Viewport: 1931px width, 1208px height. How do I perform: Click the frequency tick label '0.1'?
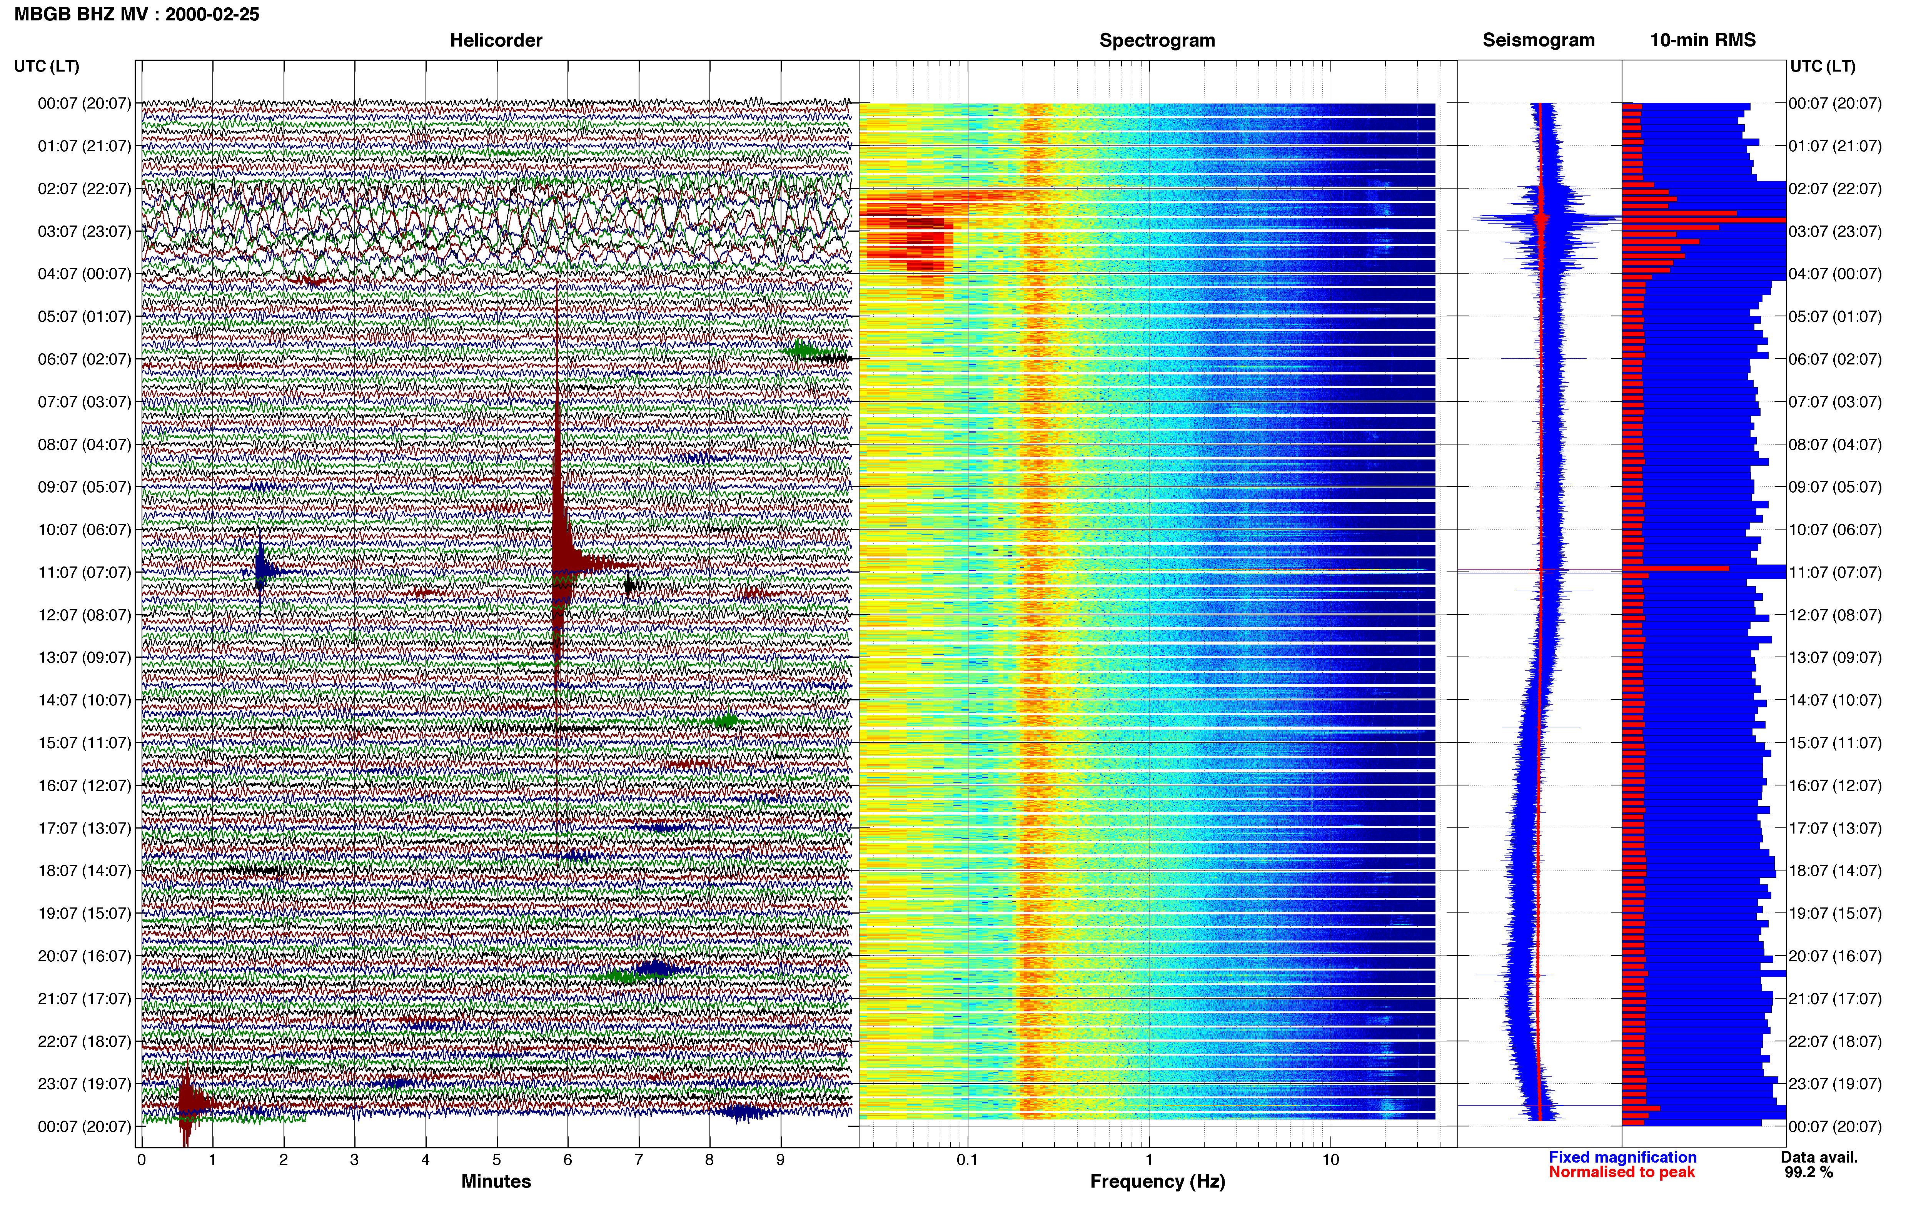[x=967, y=1159]
